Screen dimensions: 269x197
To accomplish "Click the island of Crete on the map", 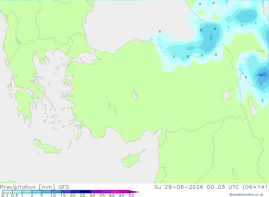I will [x=47, y=146].
